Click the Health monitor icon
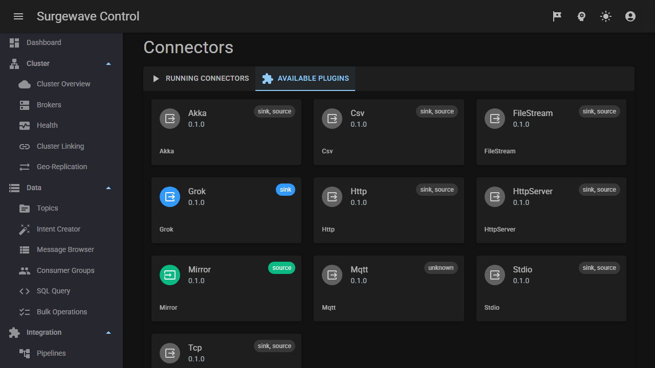The height and width of the screenshot is (368, 655). coord(25,126)
